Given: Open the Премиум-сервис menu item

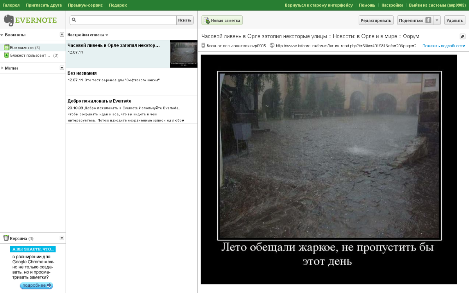Looking at the screenshot, I should tap(85, 5).
